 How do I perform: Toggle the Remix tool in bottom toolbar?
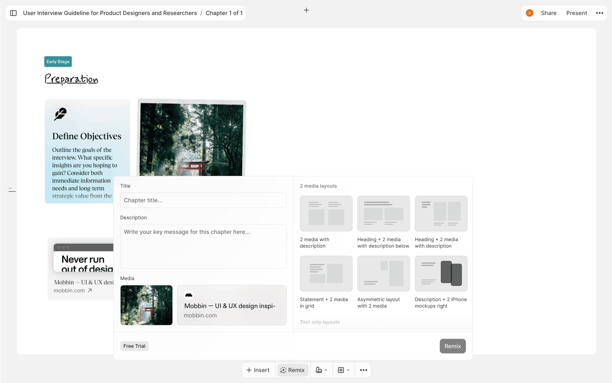293,370
